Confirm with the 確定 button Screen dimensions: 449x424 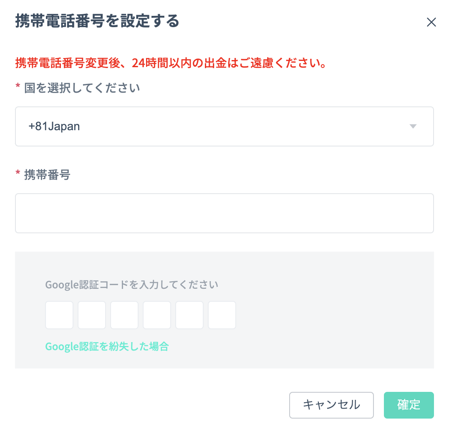(409, 405)
